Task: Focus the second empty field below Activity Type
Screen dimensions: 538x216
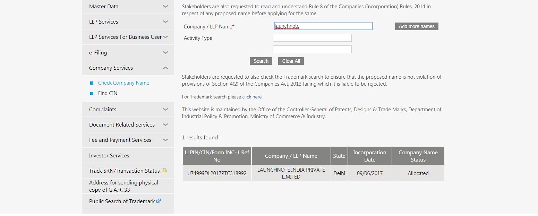Action: pos(312,49)
